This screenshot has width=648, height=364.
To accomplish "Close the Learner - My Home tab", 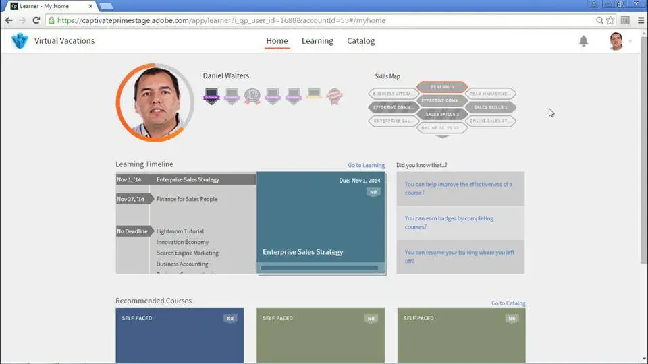I will tap(90, 6).
